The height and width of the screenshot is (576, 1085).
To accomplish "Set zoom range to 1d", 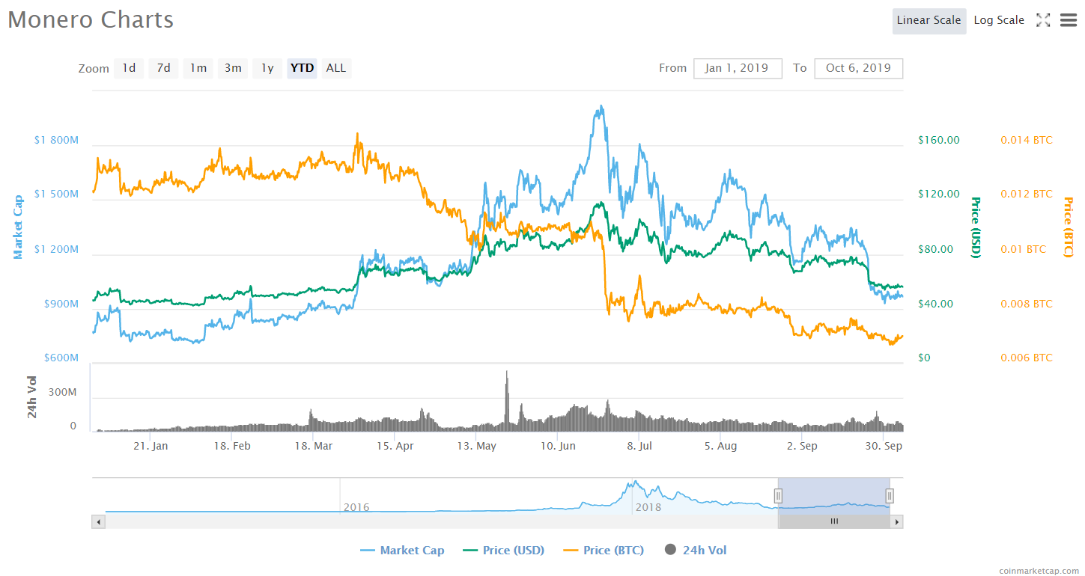I will tap(129, 68).
